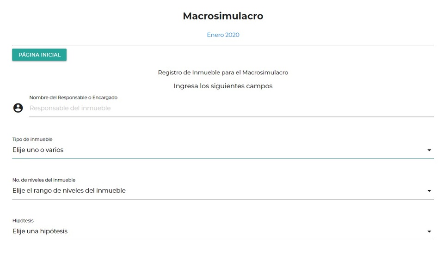This screenshot has height=255, width=443.
Task: Click 'No. de niveles del inmueble' label
Action: click(44, 180)
